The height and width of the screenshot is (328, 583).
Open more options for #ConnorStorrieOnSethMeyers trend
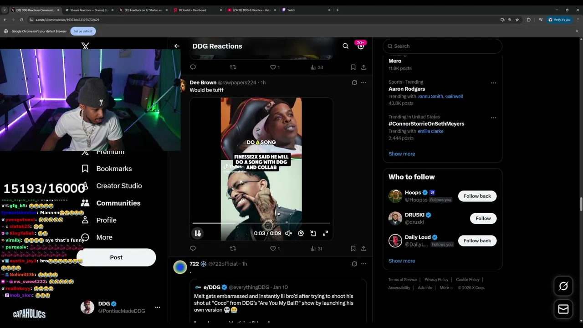coord(493,118)
